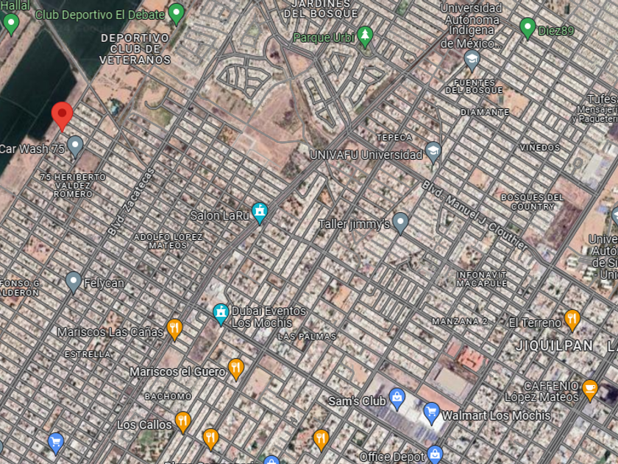Click the FUENTES DEL BOSQUE neighborhood label

pyautogui.click(x=475, y=86)
